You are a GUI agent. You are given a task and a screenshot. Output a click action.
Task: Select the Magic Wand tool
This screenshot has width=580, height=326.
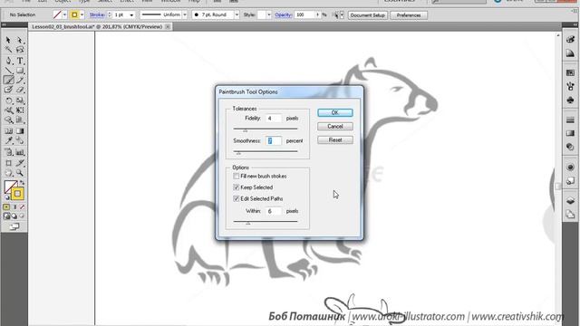[8, 50]
